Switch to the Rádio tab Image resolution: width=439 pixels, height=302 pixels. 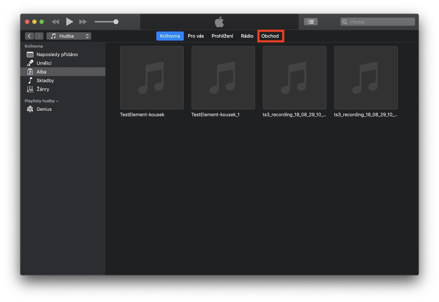247,36
